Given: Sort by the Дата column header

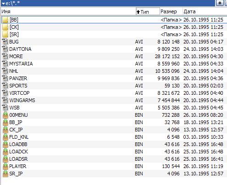Looking at the screenshot, I should coord(205,11).
